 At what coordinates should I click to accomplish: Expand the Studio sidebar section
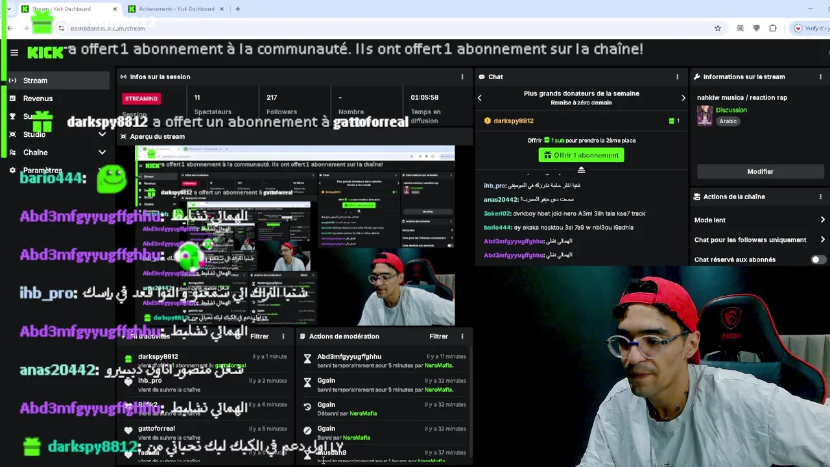coord(102,134)
